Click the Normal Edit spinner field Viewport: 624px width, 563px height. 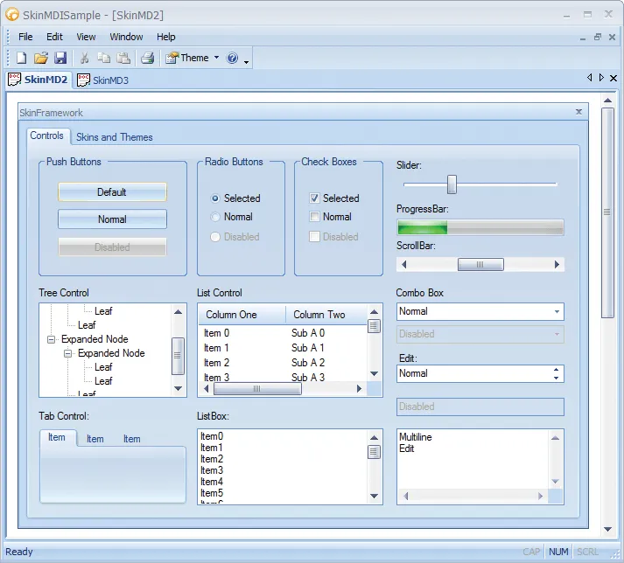pyautogui.click(x=480, y=374)
